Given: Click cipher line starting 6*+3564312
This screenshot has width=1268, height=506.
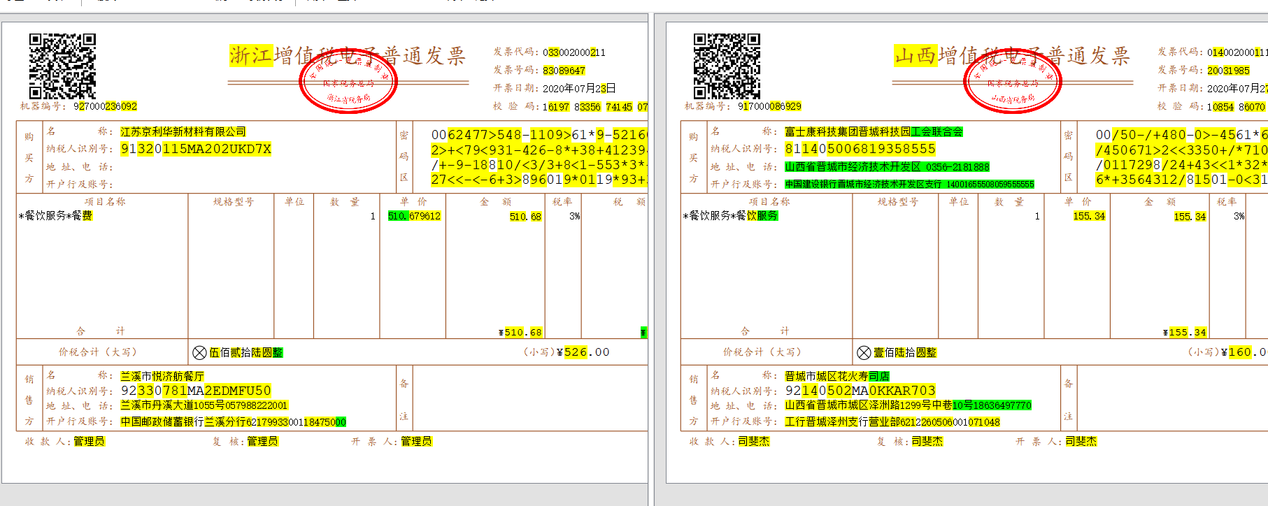Looking at the screenshot, I should click(x=1181, y=180).
